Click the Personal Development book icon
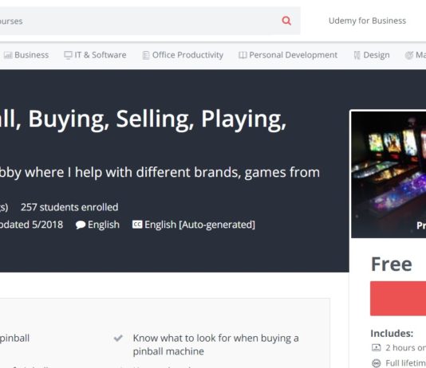This screenshot has width=426, height=368. click(243, 55)
